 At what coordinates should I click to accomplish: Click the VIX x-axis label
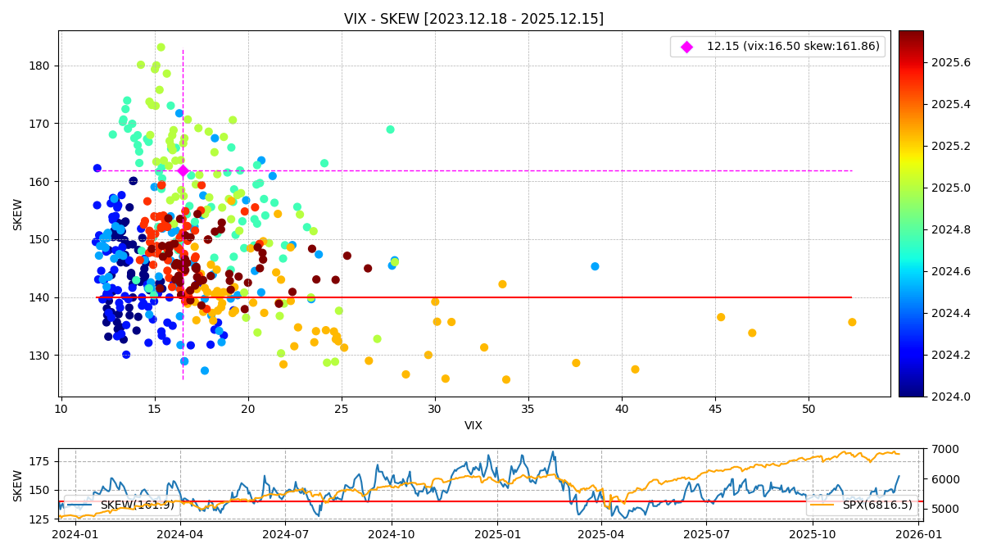tap(473, 426)
